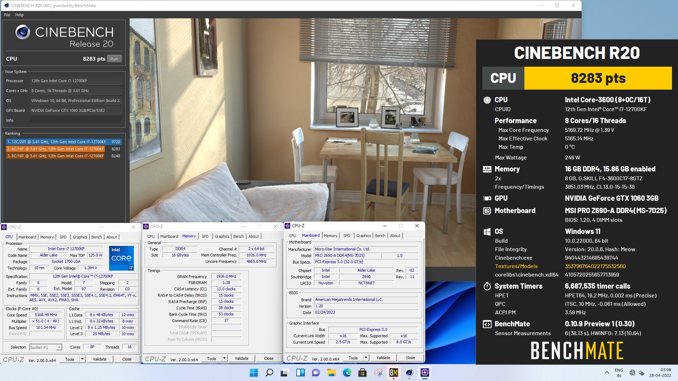Click the Cinebench window title bar icon
Viewport: 678px width, 381px height.
pos(6,5)
